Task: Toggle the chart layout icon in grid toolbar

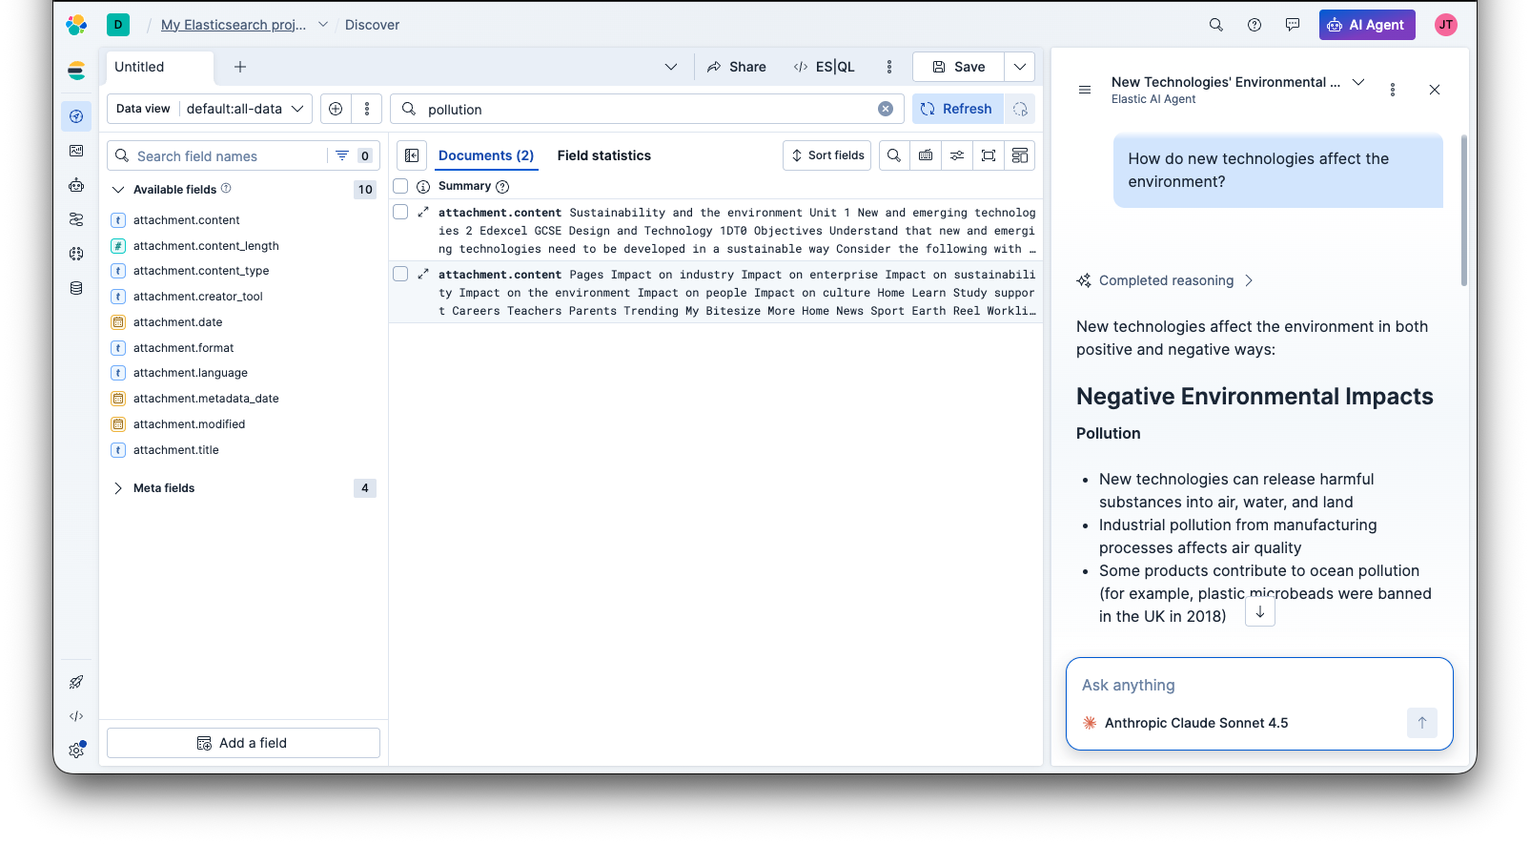Action: point(1020,155)
